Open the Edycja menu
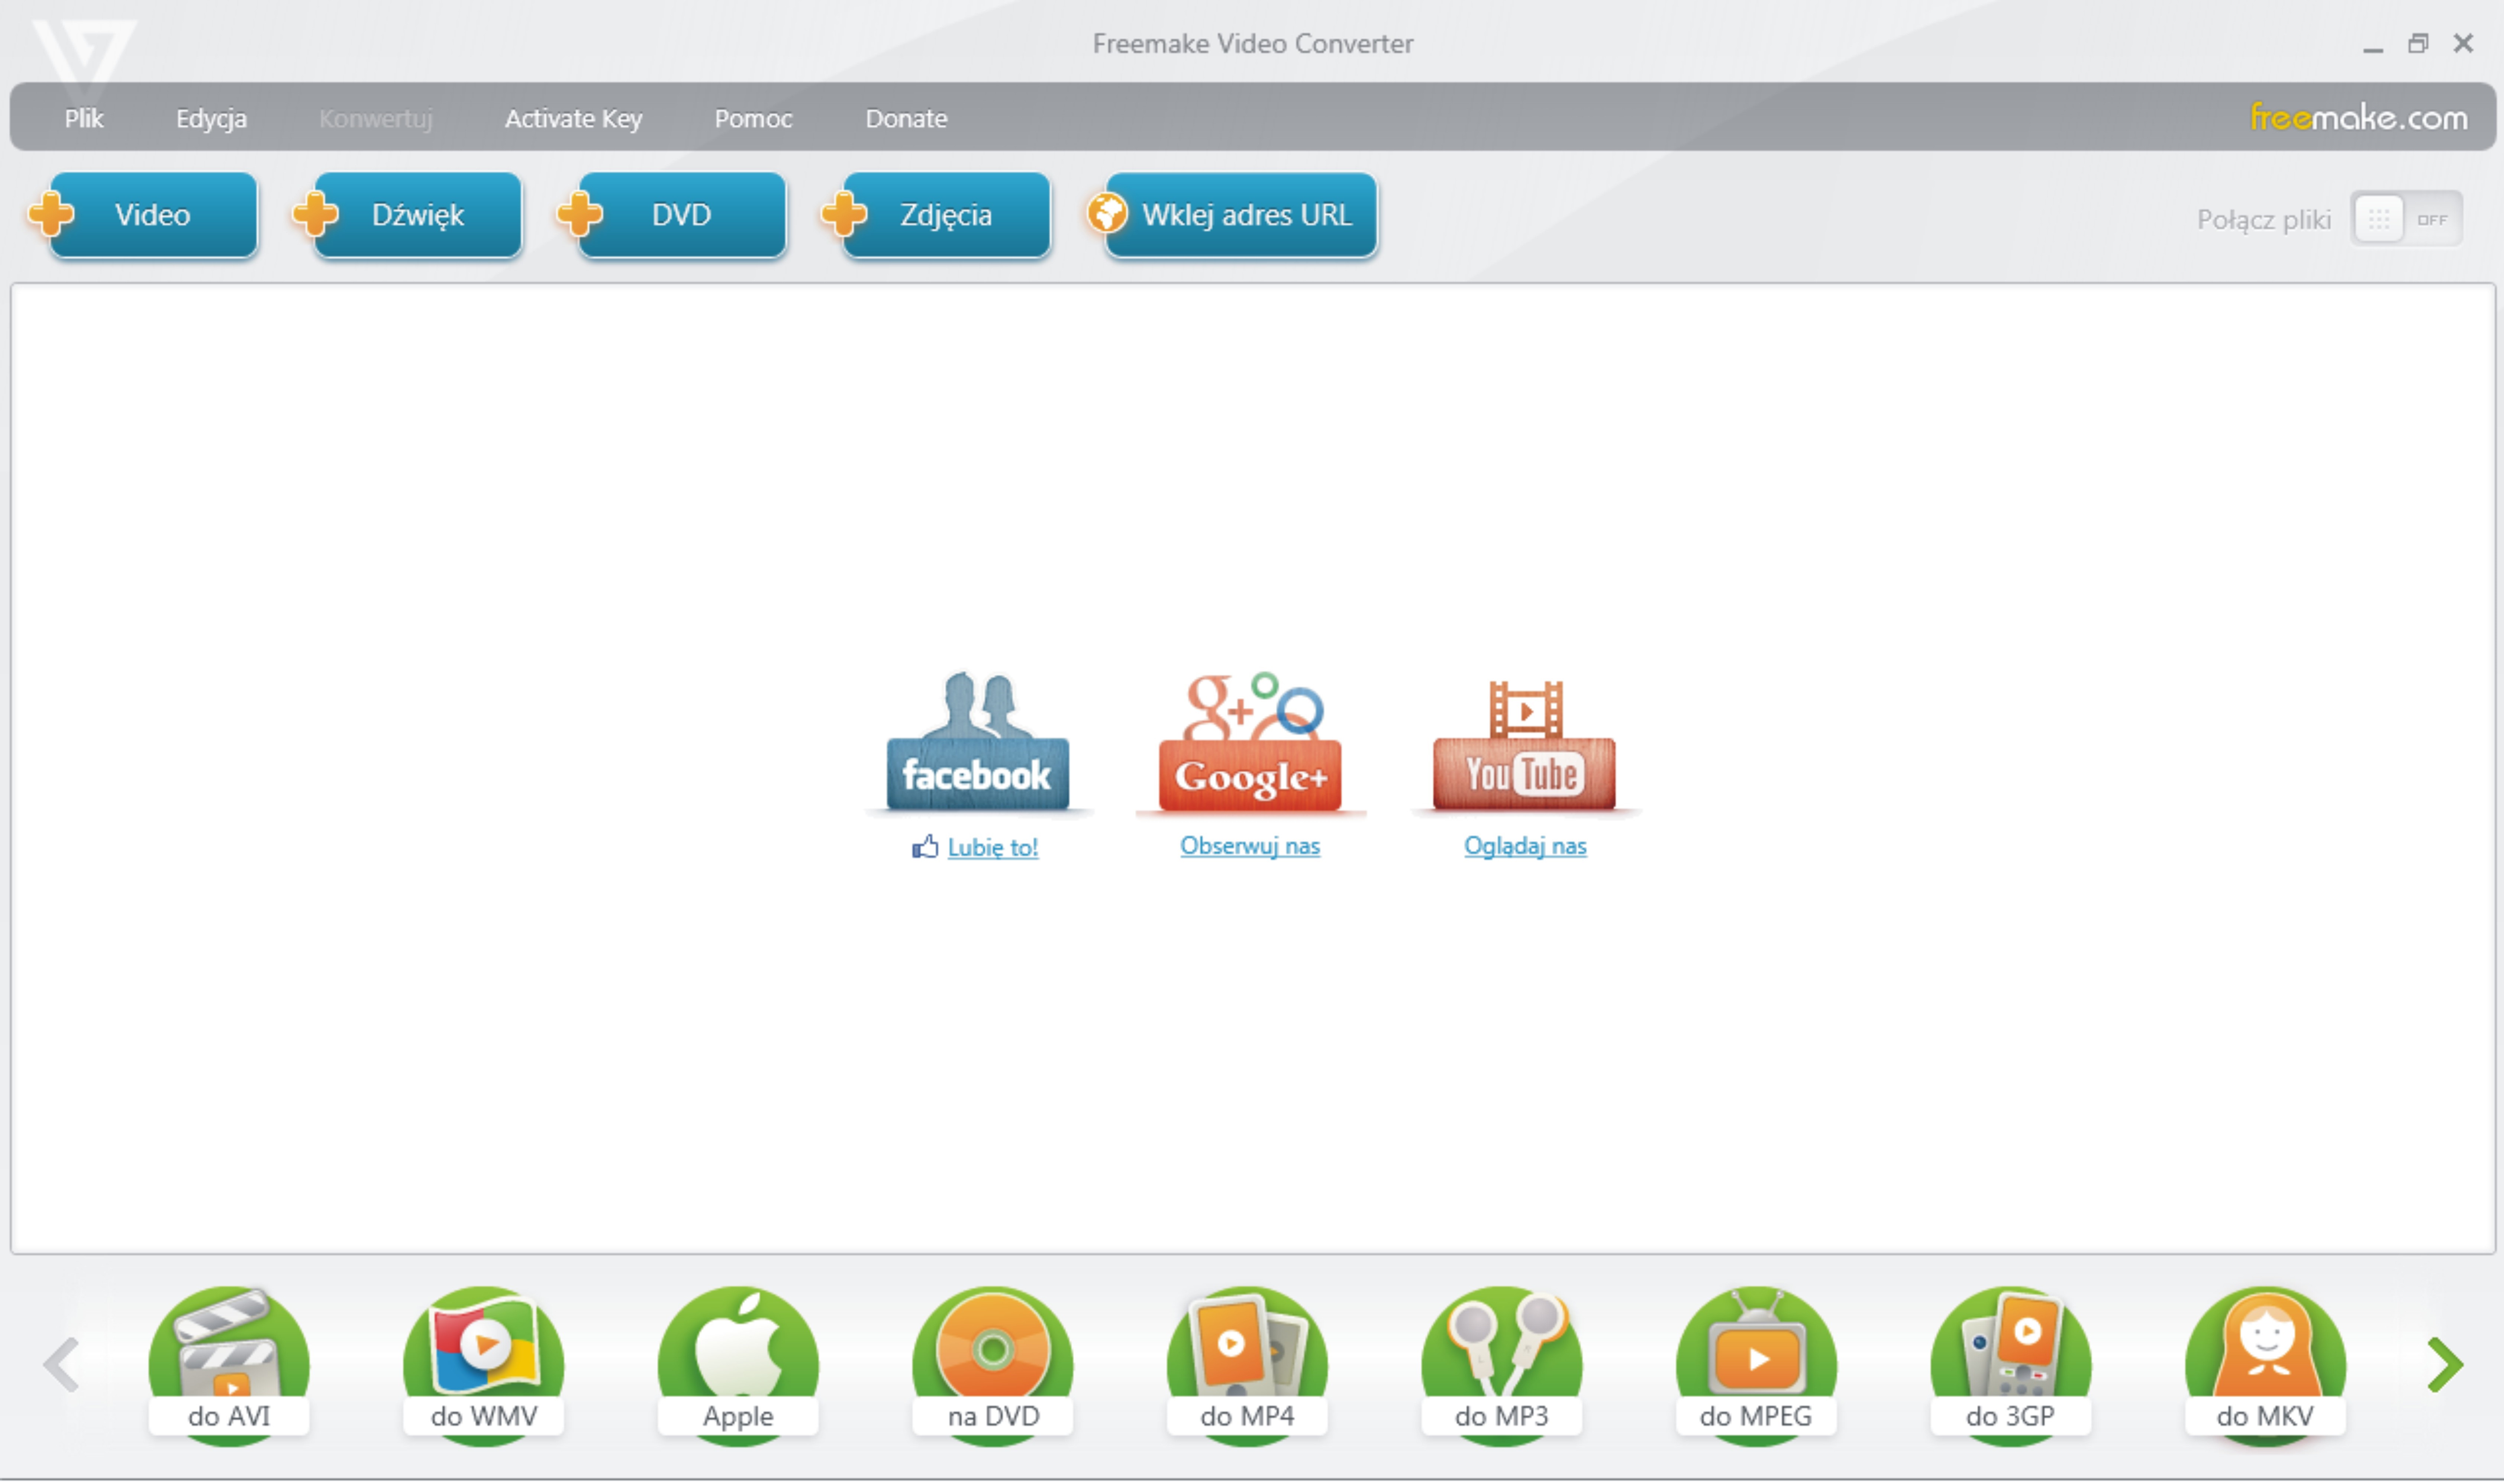Viewport: 2504px width, 1484px height. [211, 118]
